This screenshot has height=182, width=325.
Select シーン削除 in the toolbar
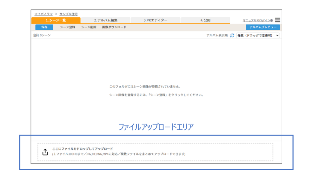(89, 27)
